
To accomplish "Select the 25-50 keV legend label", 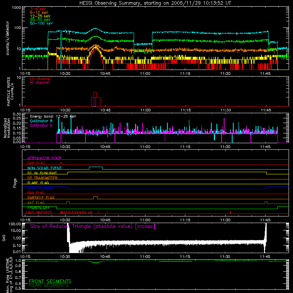I will point(40,20).
